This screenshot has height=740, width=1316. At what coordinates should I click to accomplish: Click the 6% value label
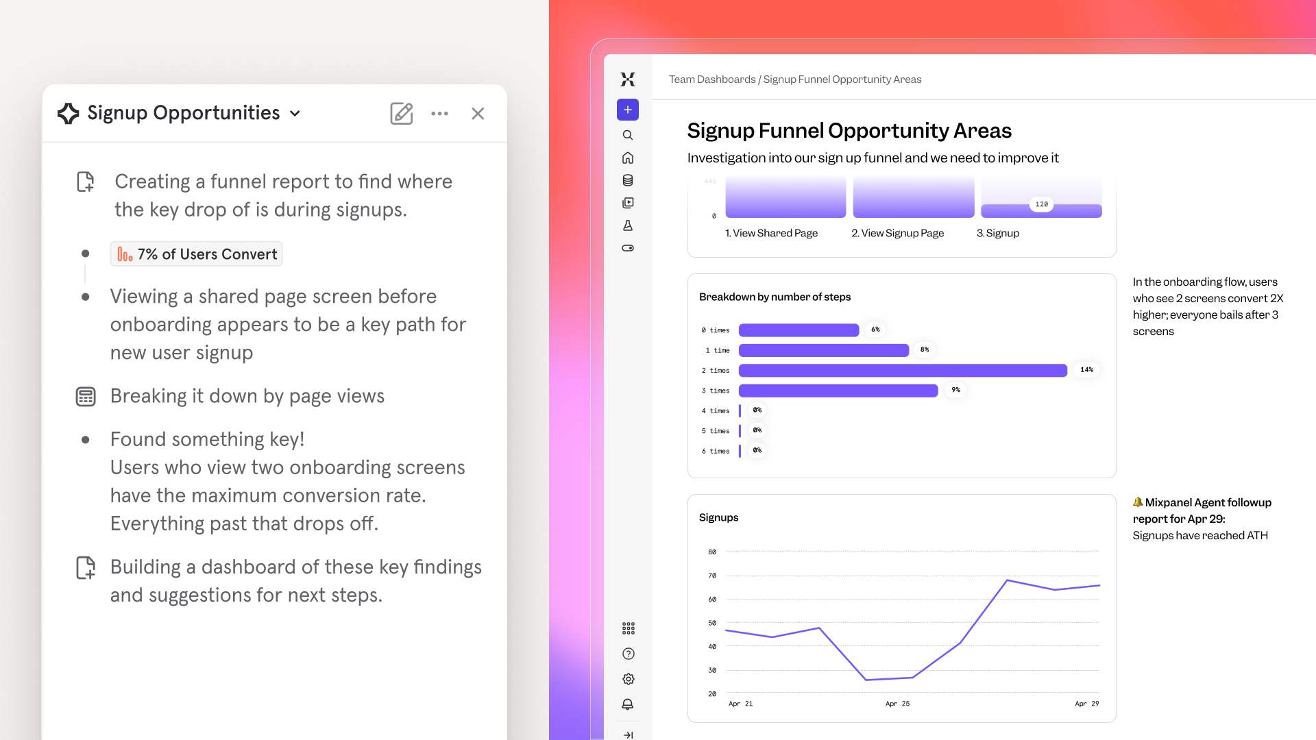point(875,330)
